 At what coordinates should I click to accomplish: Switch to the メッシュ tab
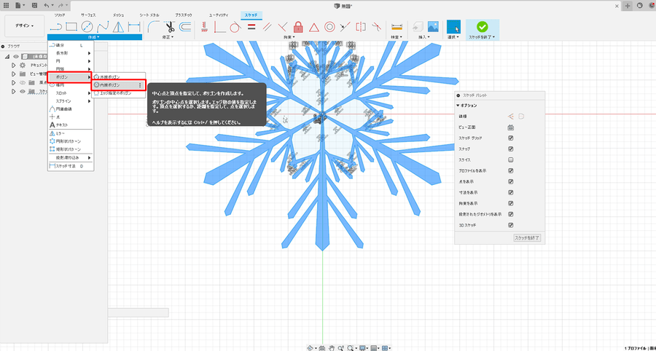point(118,15)
